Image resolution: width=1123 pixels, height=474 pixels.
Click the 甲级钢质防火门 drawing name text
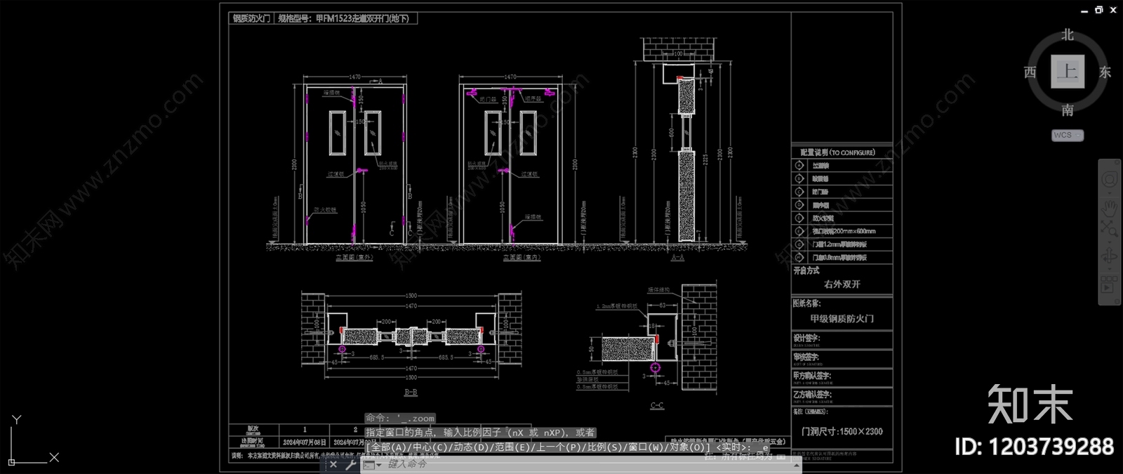click(x=842, y=319)
